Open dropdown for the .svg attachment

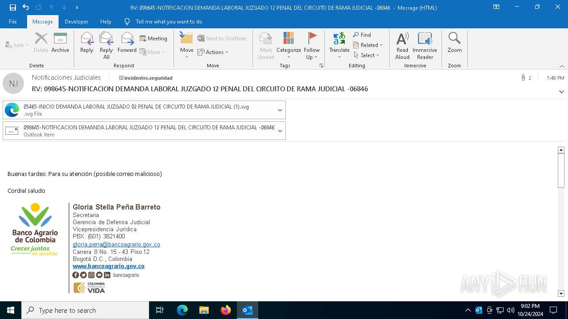tap(280, 110)
